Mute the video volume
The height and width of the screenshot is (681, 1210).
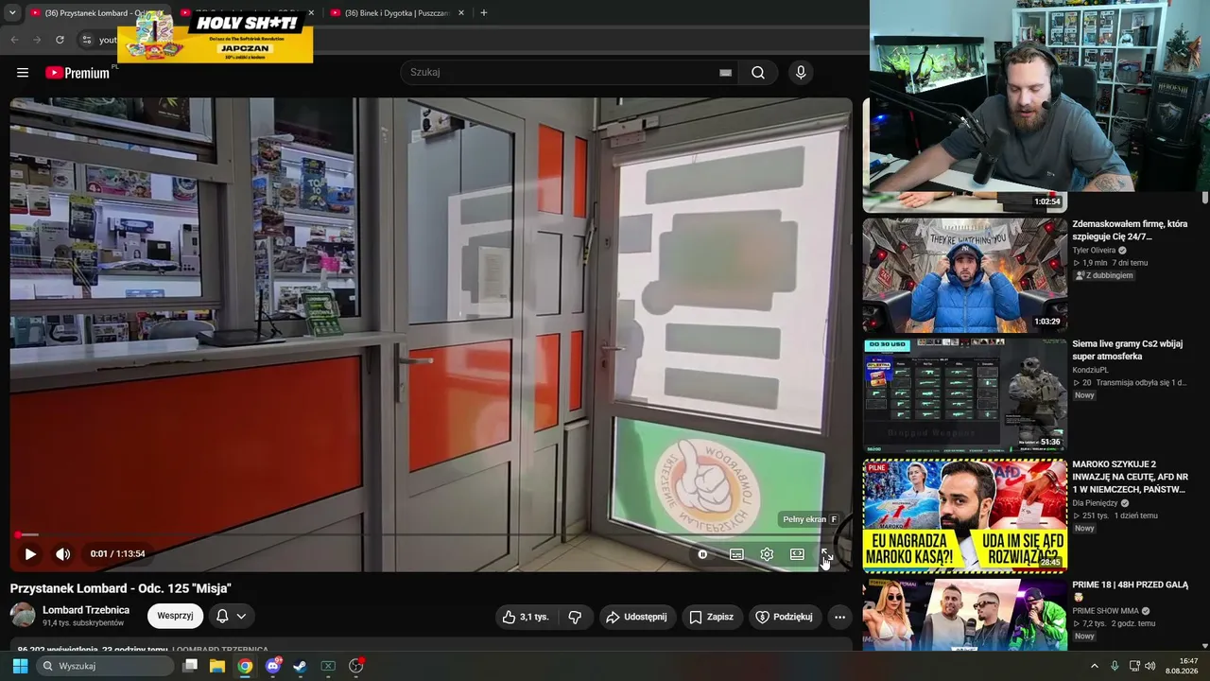click(62, 554)
